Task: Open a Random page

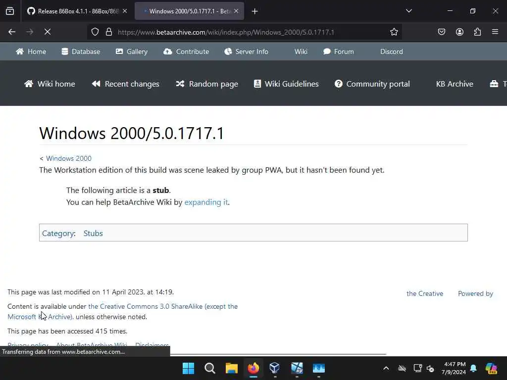Action: (207, 84)
